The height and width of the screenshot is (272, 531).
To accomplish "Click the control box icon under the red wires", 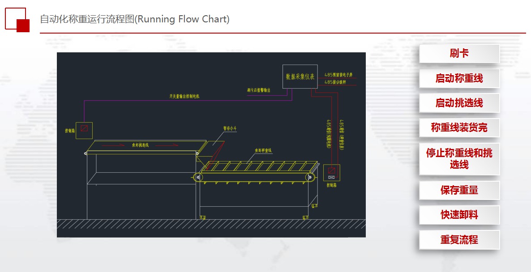I will pos(331,173).
